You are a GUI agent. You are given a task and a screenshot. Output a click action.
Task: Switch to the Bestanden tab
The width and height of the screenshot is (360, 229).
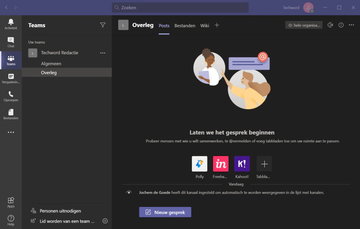(x=185, y=26)
